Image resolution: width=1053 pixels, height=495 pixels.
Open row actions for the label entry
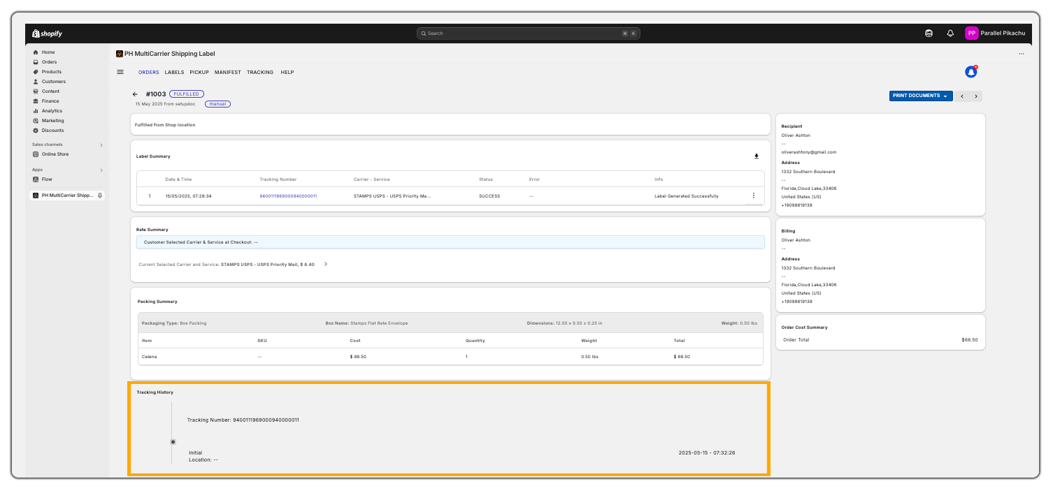753,196
